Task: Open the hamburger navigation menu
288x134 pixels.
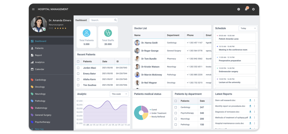Action: (x=33, y=9)
